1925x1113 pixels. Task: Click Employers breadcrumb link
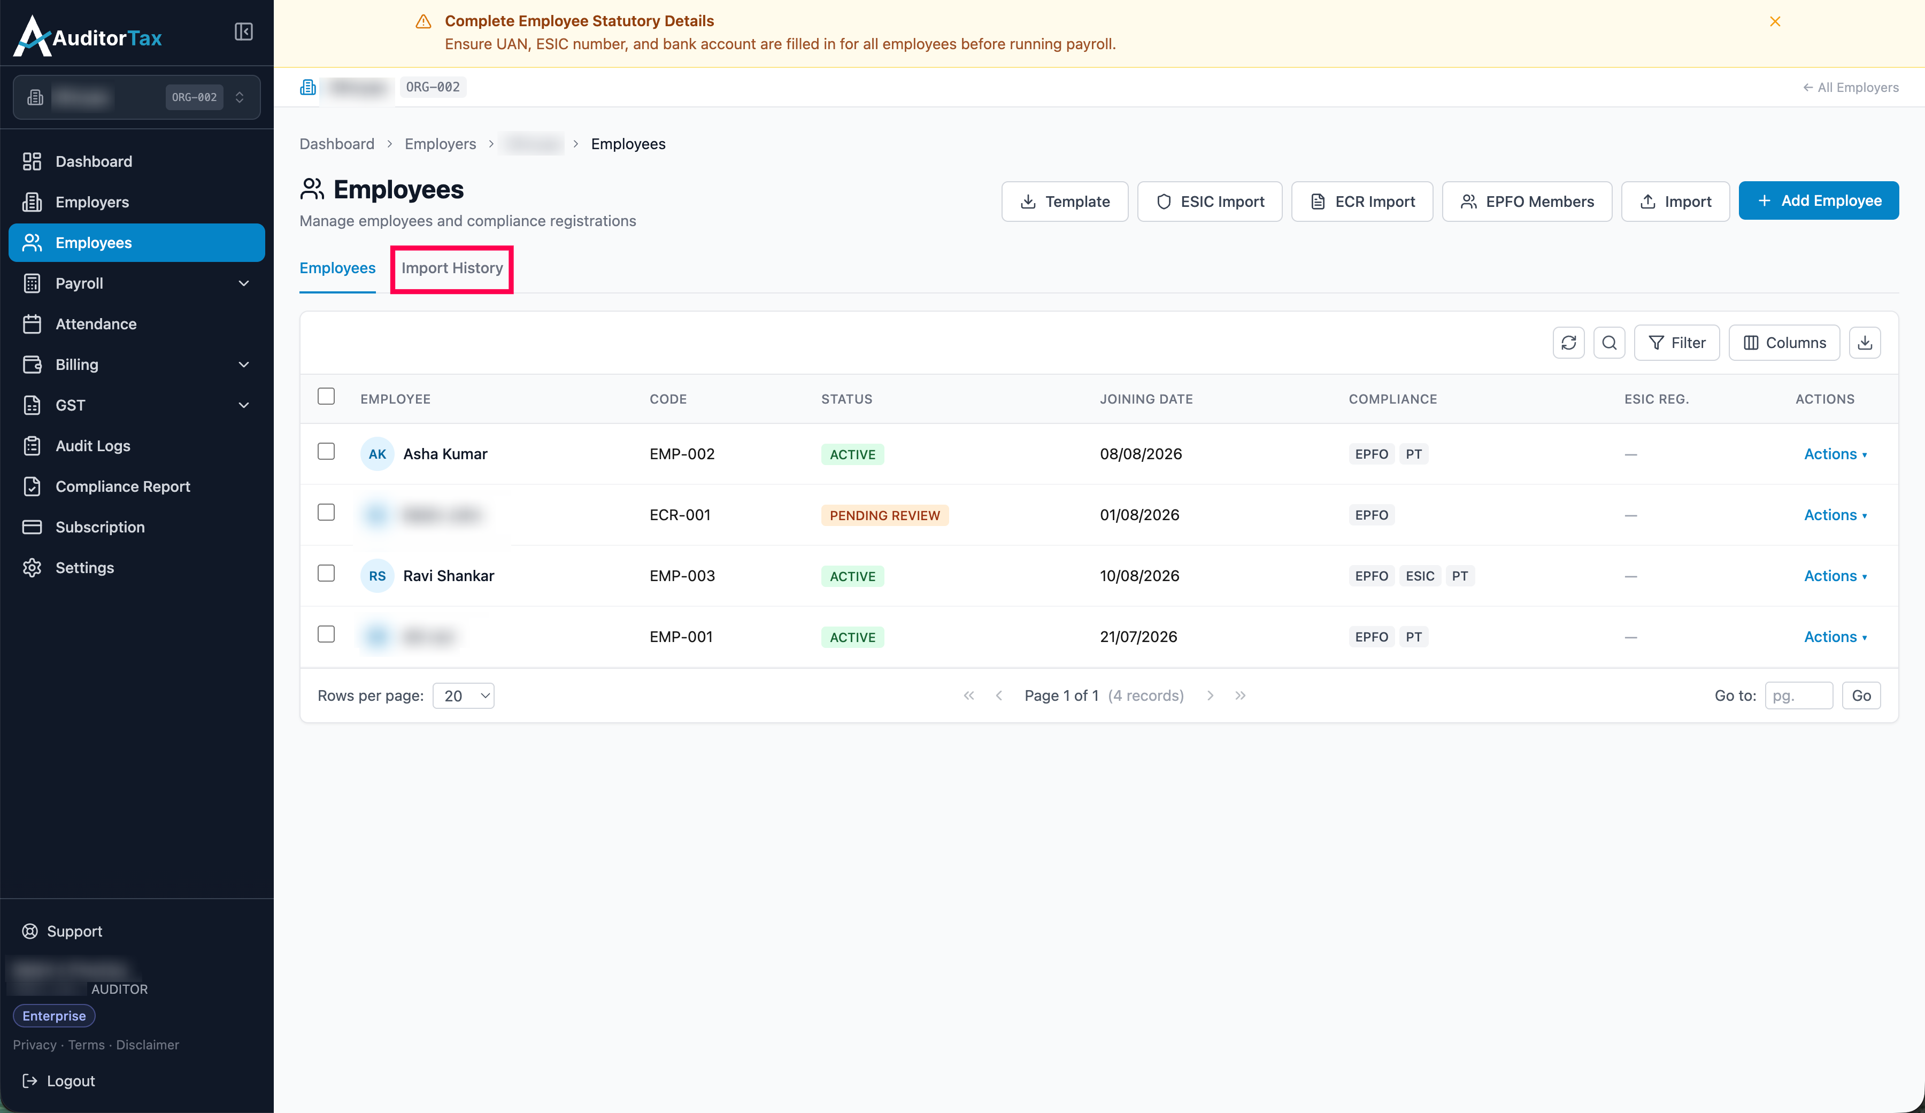click(x=440, y=144)
